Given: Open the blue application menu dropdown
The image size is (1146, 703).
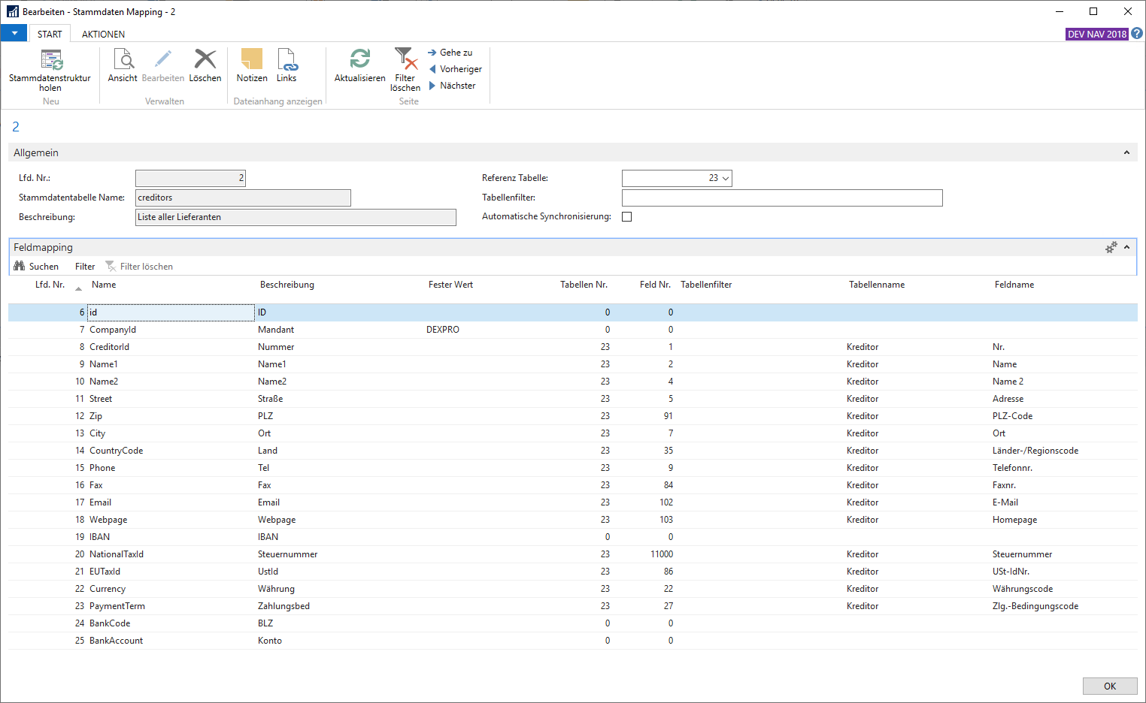Looking at the screenshot, I should click(x=14, y=33).
